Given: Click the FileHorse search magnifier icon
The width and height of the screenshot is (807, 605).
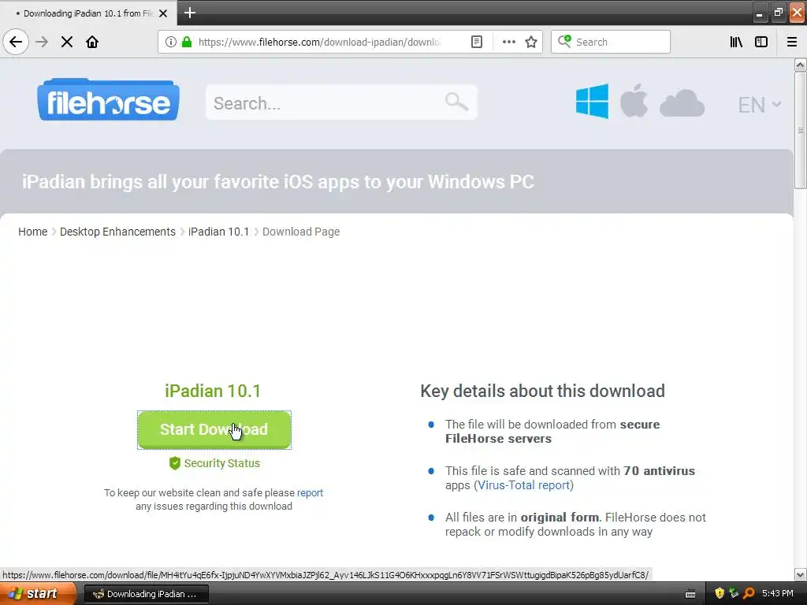Looking at the screenshot, I should tap(456, 102).
